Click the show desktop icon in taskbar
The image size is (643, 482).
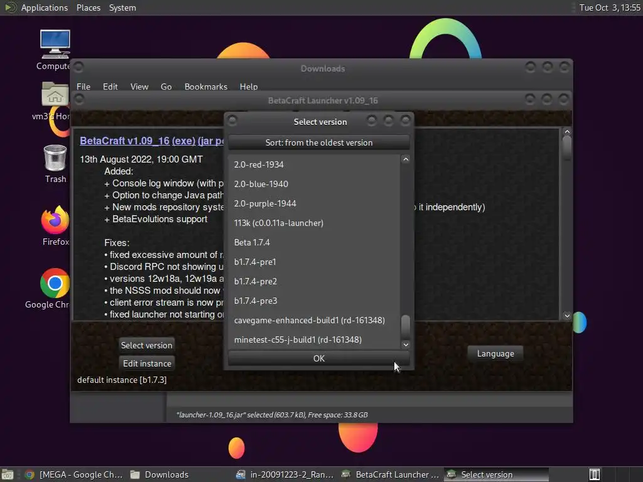(x=8, y=474)
